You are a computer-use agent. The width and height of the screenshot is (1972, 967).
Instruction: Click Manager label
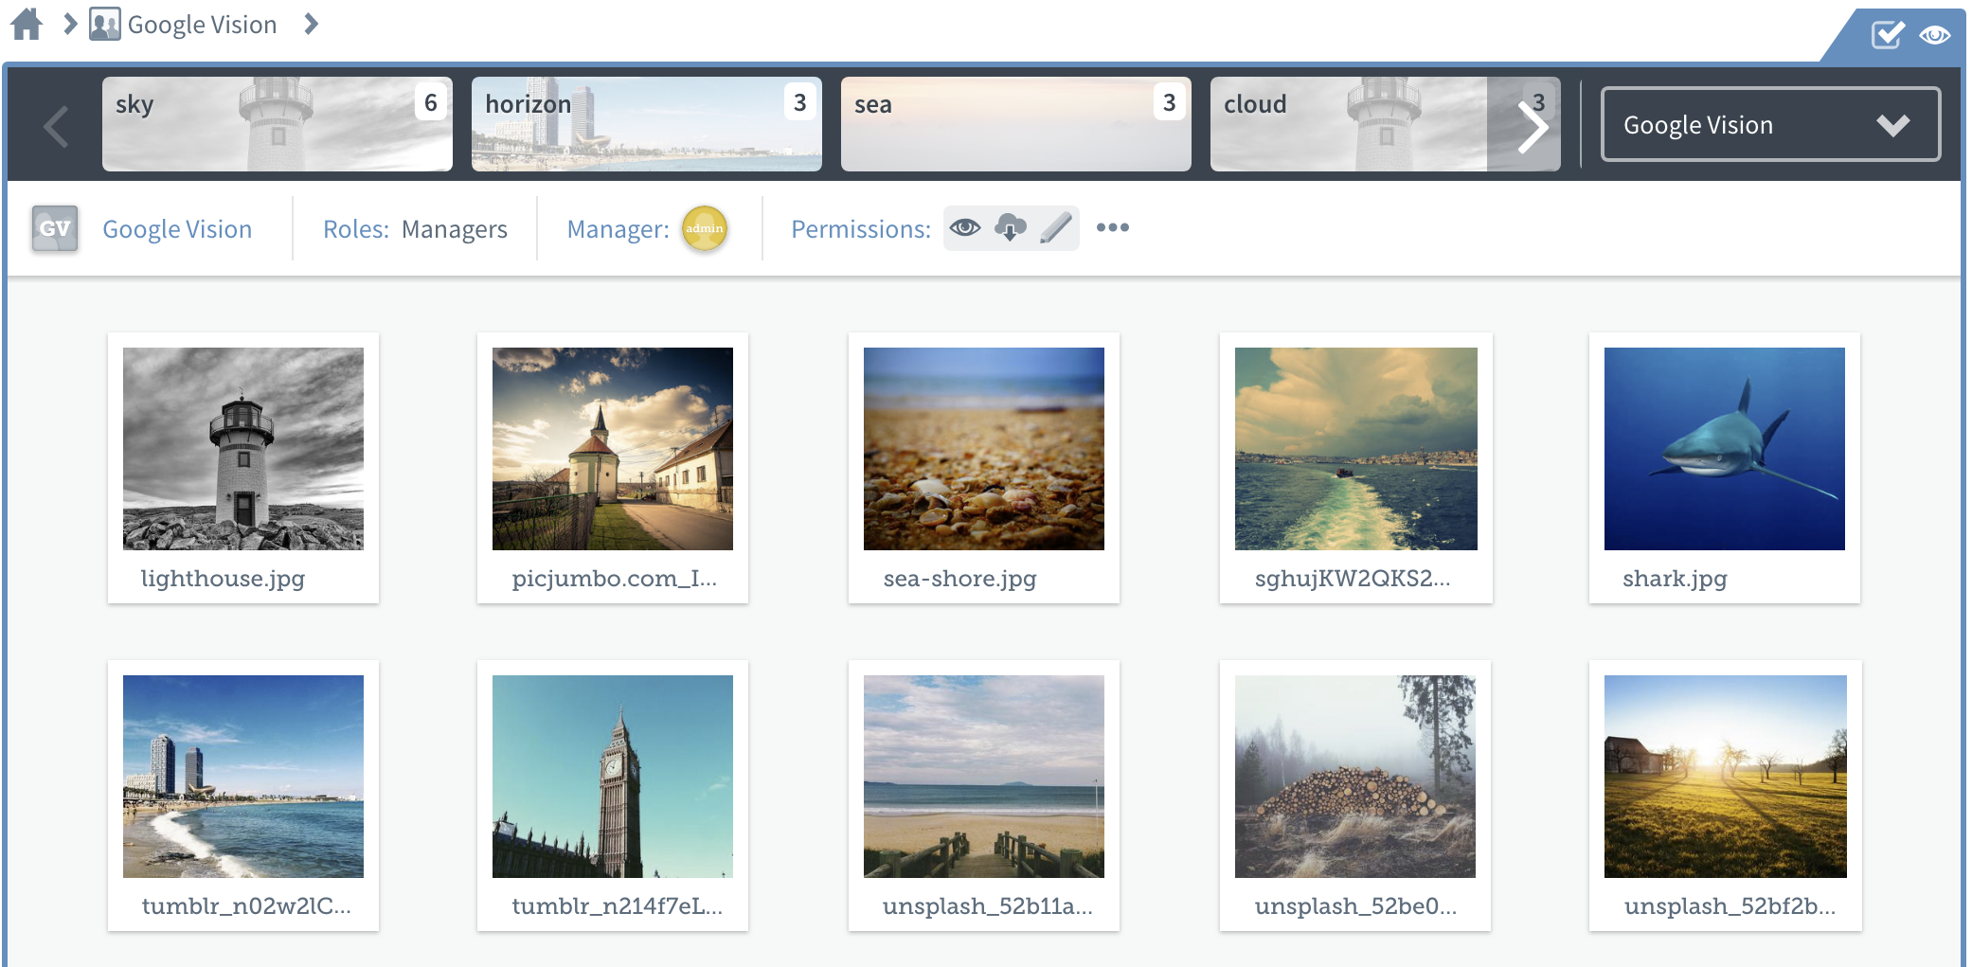(618, 229)
